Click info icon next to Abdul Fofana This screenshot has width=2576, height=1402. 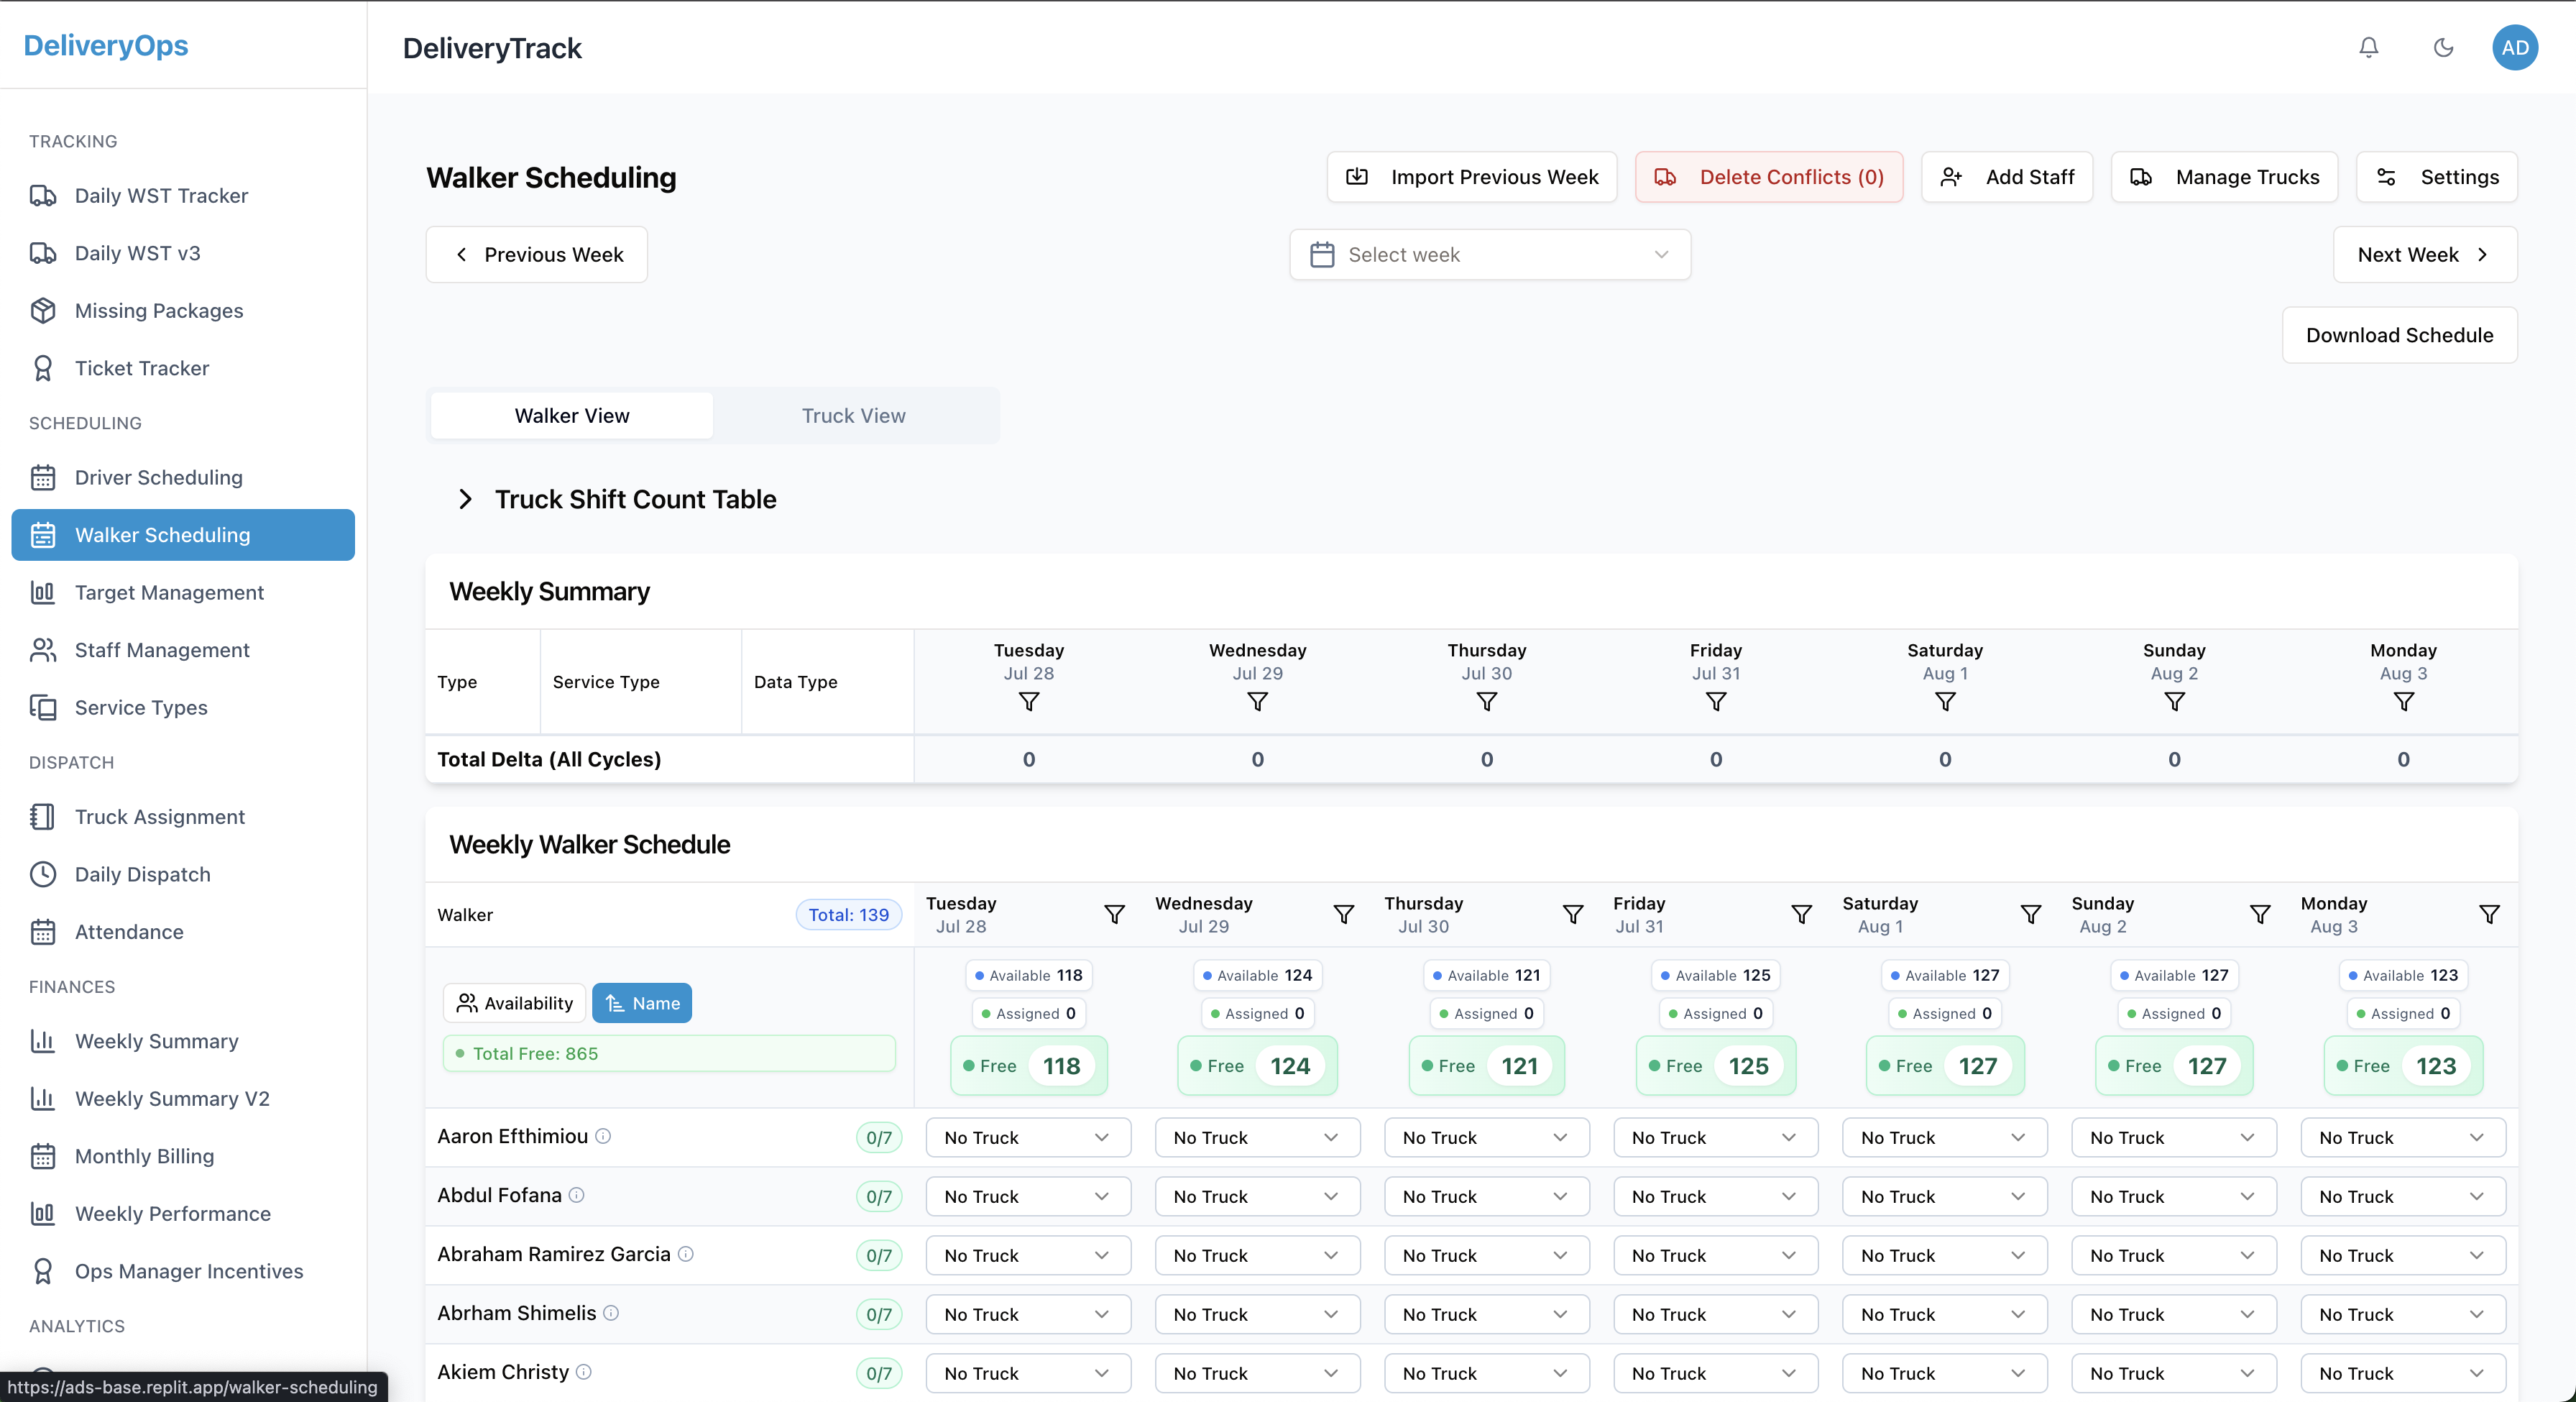[x=576, y=1195]
